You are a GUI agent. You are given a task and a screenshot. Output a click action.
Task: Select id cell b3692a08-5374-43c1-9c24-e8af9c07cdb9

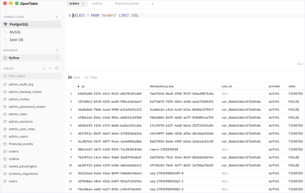click(110, 94)
